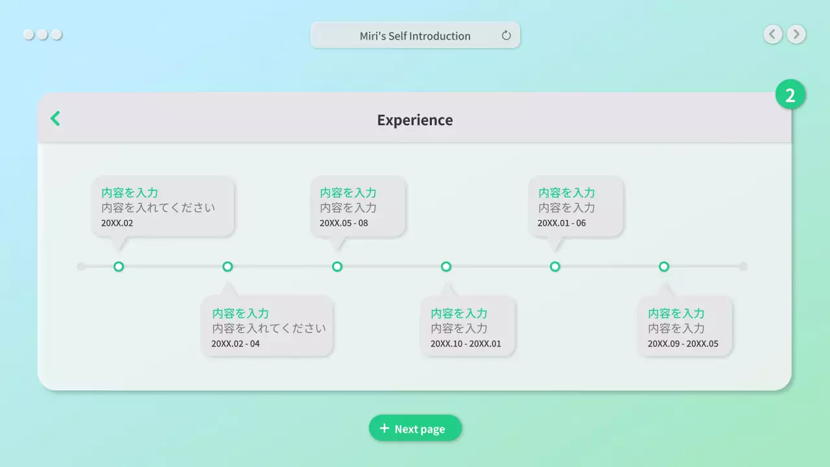
Task: Click the rightmost window control dot
Action: tap(56, 34)
